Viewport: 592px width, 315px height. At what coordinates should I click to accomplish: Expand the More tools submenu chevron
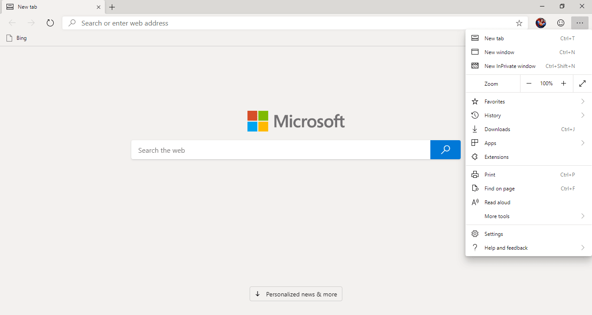point(583,216)
